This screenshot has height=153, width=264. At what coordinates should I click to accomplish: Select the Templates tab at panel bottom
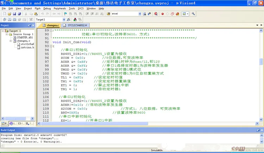tap(30, 123)
